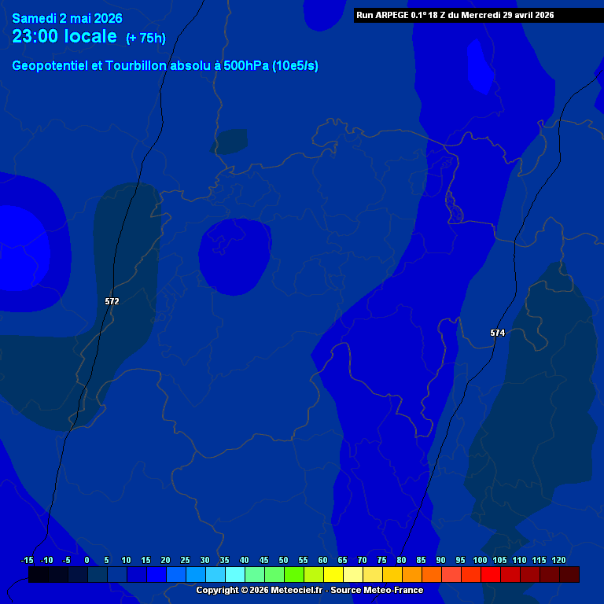Click the rounded blue blob in map center
This screenshot has width=604, height=604.
click(234, 257)
